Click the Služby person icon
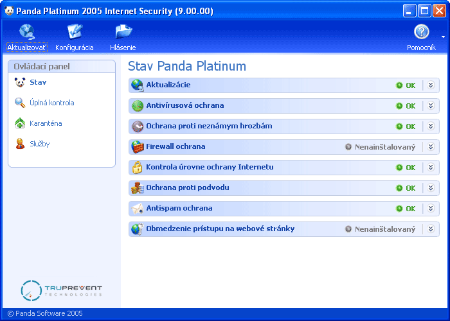 pos(20,144)
